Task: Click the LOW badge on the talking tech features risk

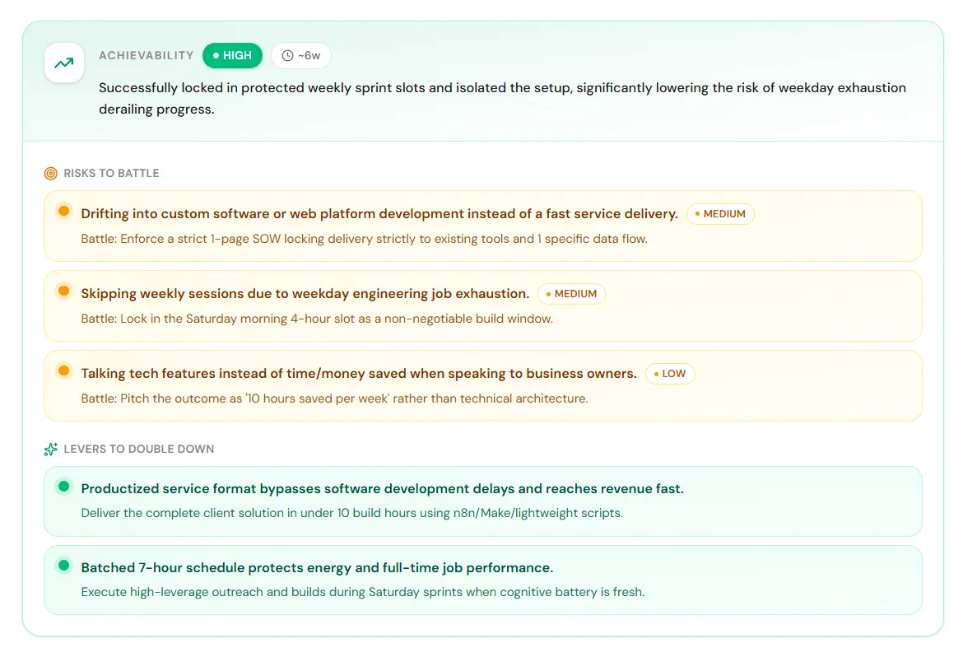Action: [670, 374]
